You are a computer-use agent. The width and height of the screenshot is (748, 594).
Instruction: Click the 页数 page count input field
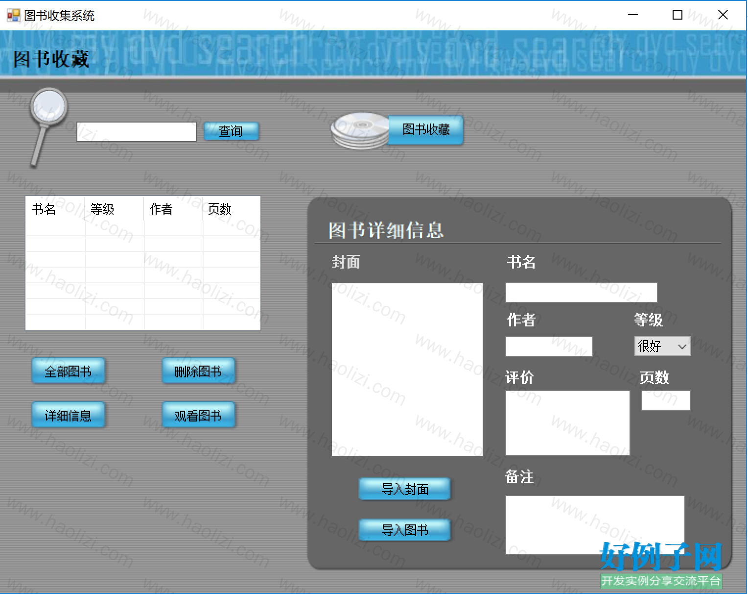click(x=666, y=400)
